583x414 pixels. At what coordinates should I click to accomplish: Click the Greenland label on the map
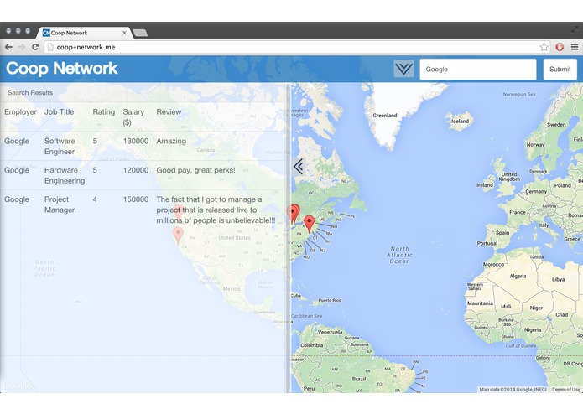coord(385,116)
